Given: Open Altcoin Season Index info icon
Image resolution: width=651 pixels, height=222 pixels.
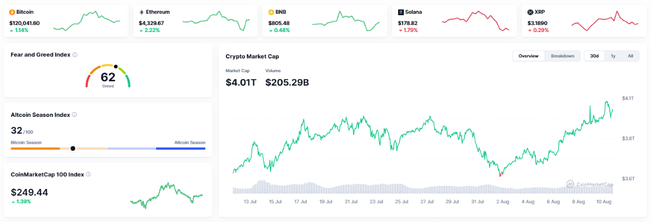Looking at the screenshot, I should (x=74, y=115).
